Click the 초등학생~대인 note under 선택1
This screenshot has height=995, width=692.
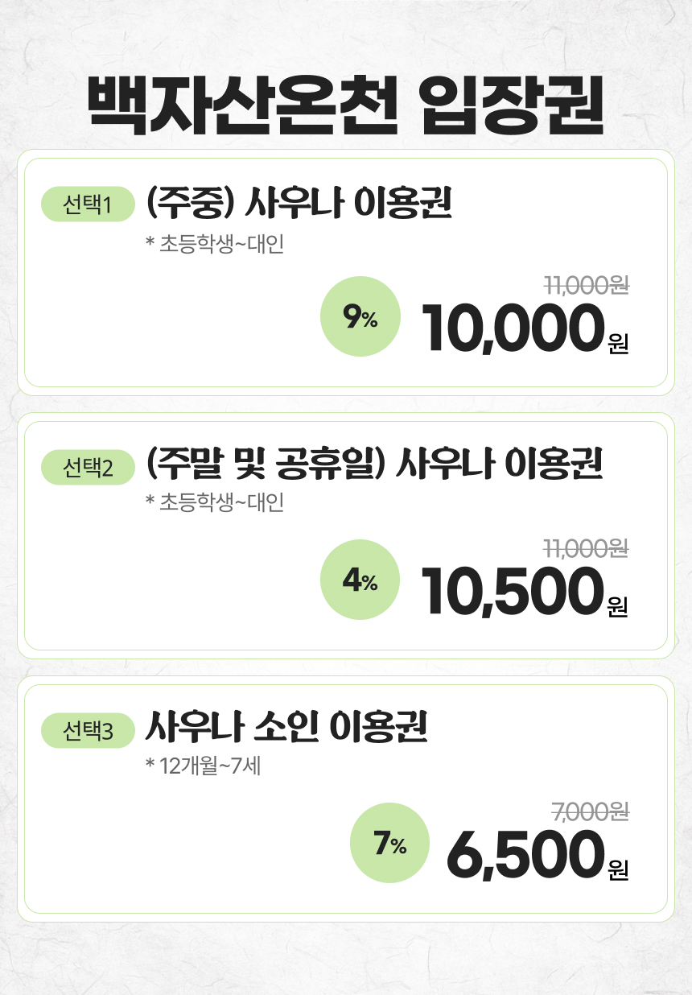pyautogui.click(x=215, y=243)
